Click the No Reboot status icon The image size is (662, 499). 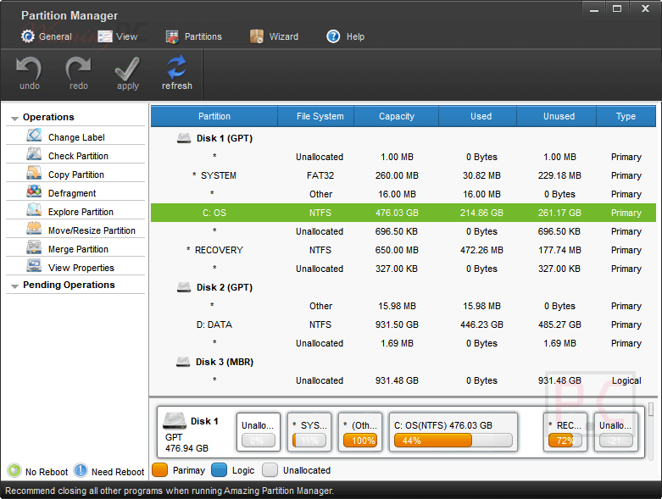point(14,470)
